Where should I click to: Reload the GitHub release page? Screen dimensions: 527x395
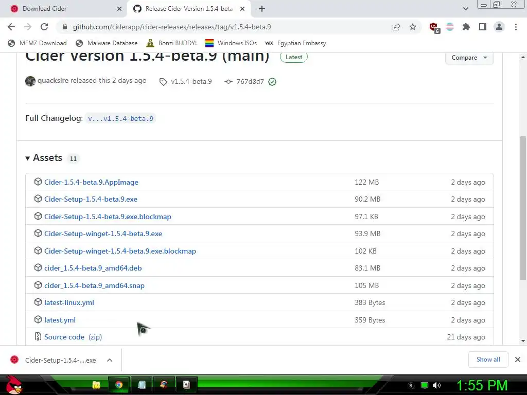(44, 27)
